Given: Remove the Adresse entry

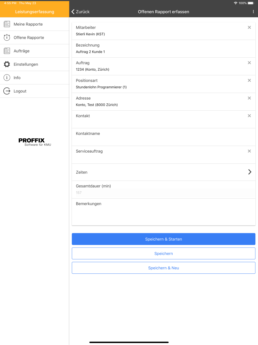Looking at the screenshot, I should coord(249,98).
